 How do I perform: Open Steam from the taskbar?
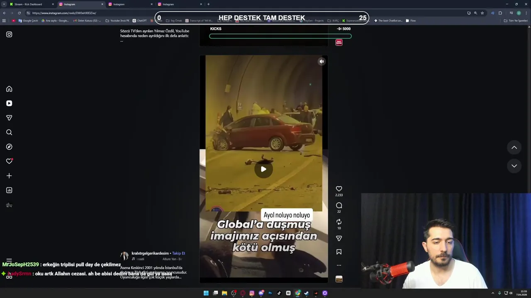pyautogui.click(x=307, y=293)
